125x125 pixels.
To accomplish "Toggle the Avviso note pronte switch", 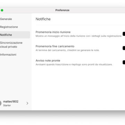I will [x=124, y=62].
